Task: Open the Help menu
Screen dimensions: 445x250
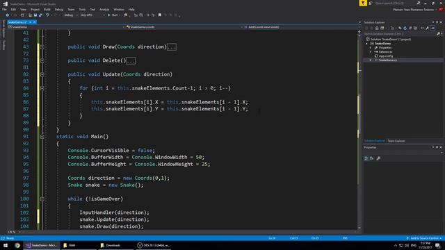Action: [x=131, y=9]
